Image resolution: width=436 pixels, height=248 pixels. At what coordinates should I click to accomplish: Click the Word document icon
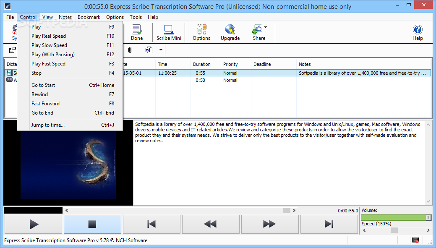149,50
